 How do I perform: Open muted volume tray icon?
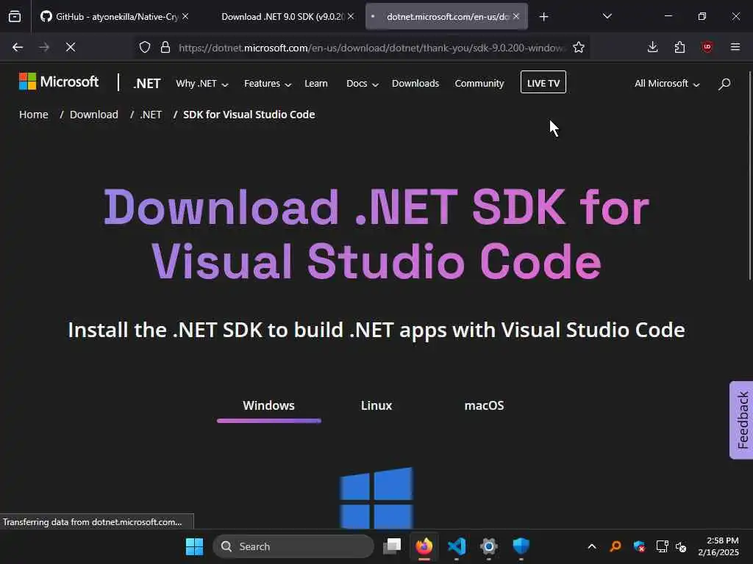(681, 546)
